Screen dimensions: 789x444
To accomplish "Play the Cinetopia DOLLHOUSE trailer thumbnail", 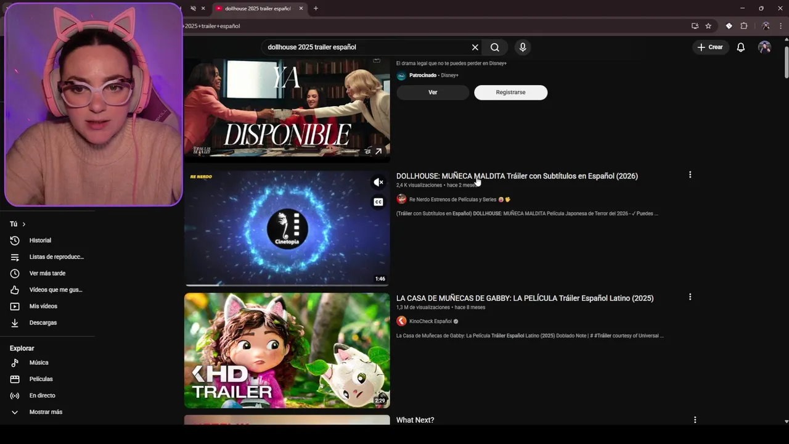I will coord(287,228).
